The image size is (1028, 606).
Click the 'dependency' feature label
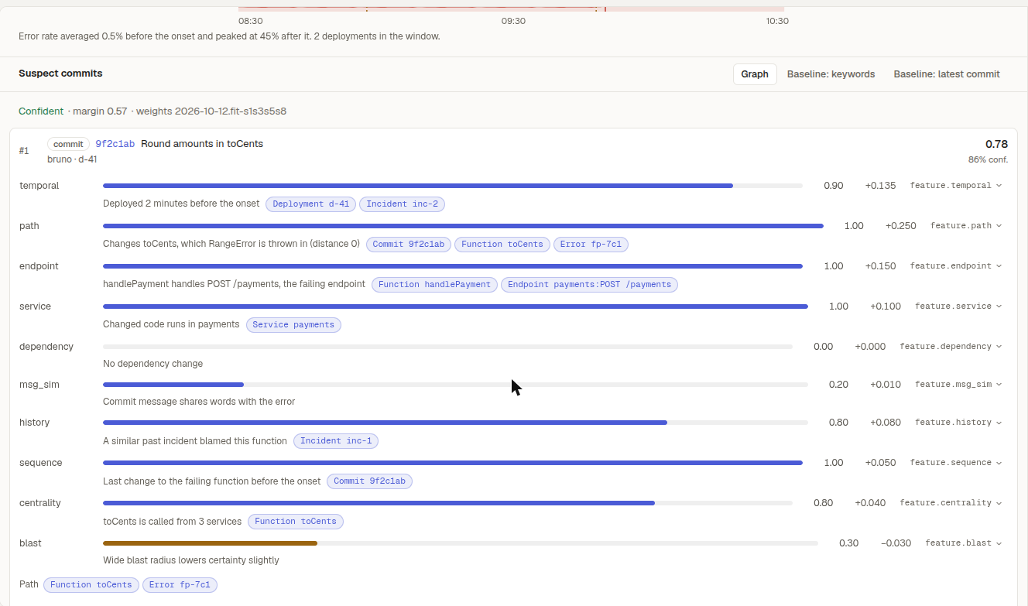point(46,347)
